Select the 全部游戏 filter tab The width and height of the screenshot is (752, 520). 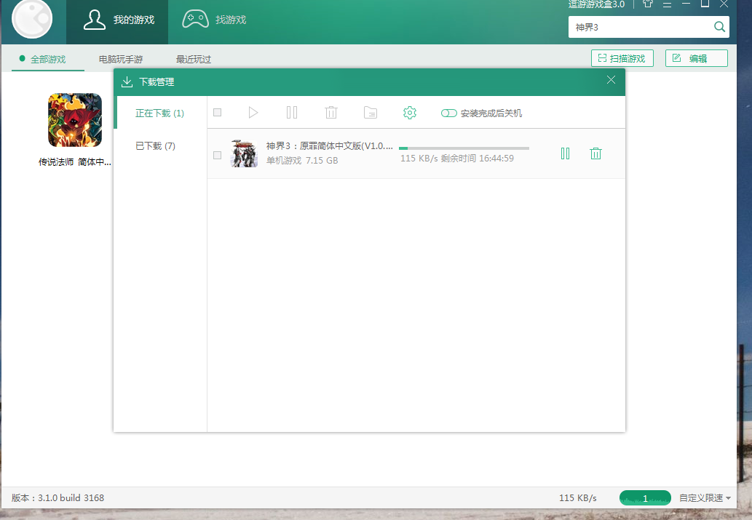tap(47, 60)
